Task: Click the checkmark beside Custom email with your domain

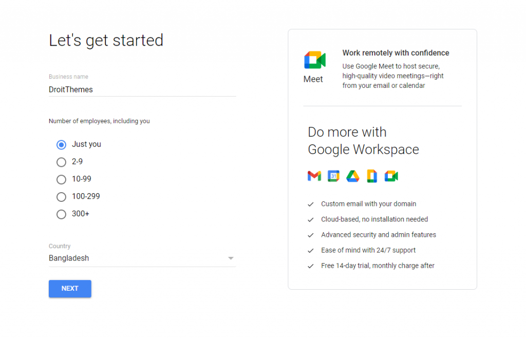Action: (x=311, y=204)
